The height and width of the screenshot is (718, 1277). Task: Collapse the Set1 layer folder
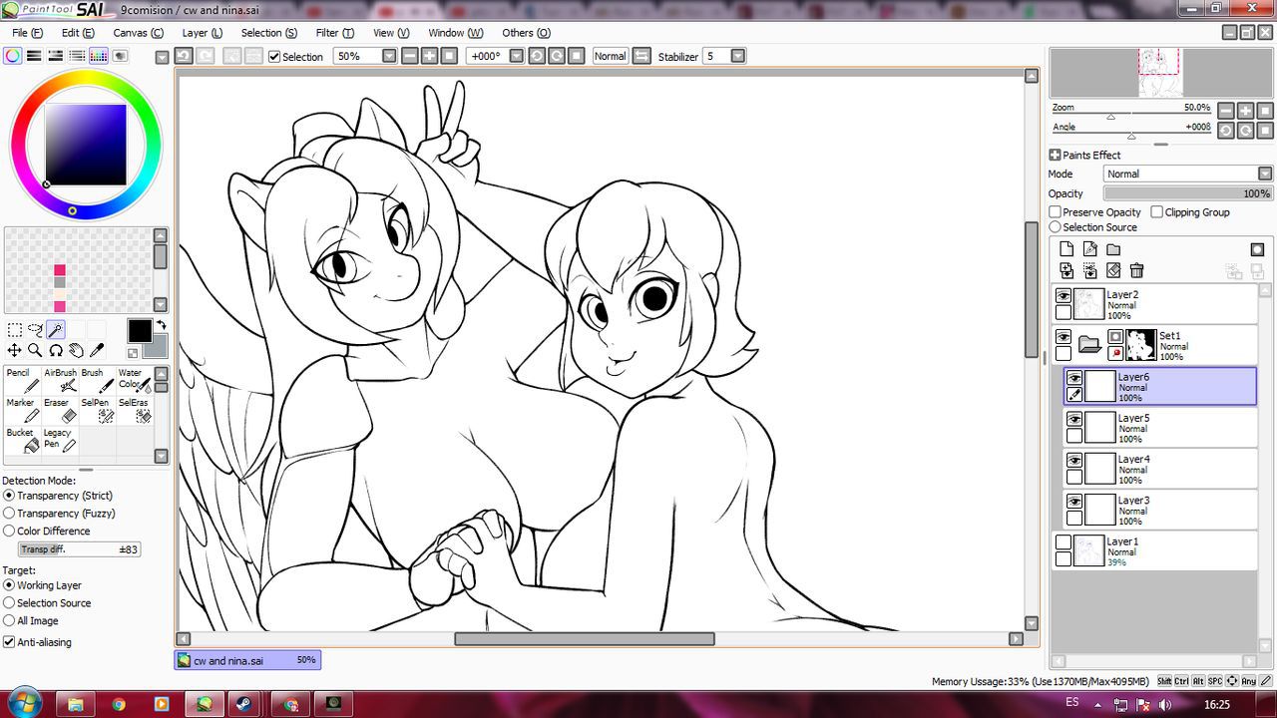1089,344
